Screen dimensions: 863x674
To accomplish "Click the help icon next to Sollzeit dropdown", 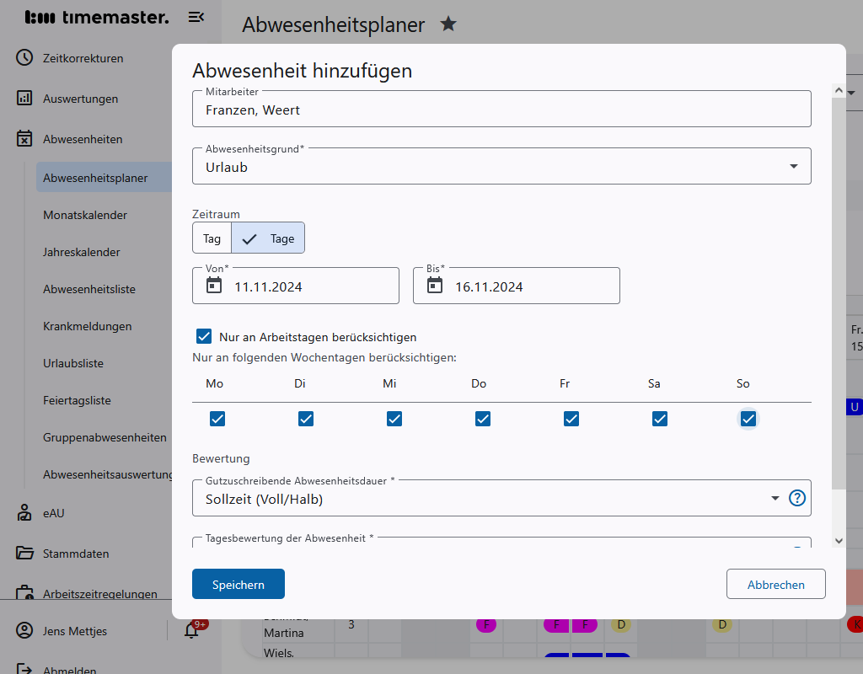I will click(797, 498).
